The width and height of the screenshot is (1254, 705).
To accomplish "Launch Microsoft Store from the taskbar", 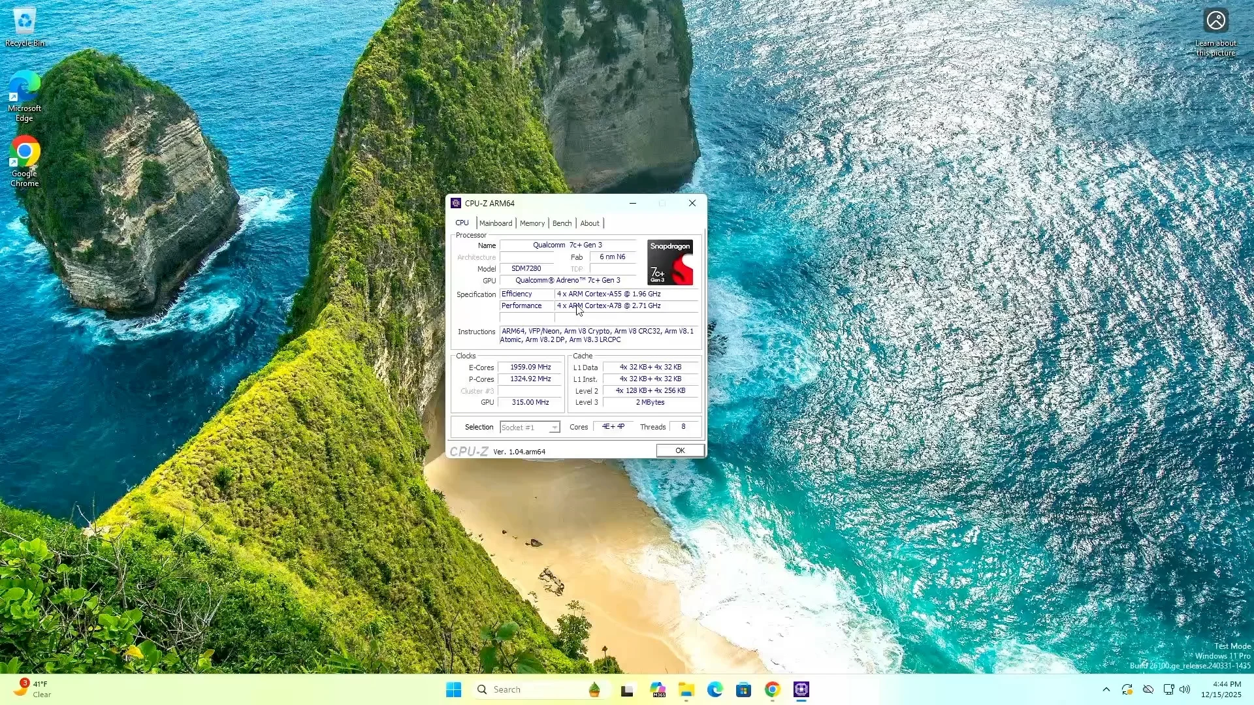I will click(744, 689).
